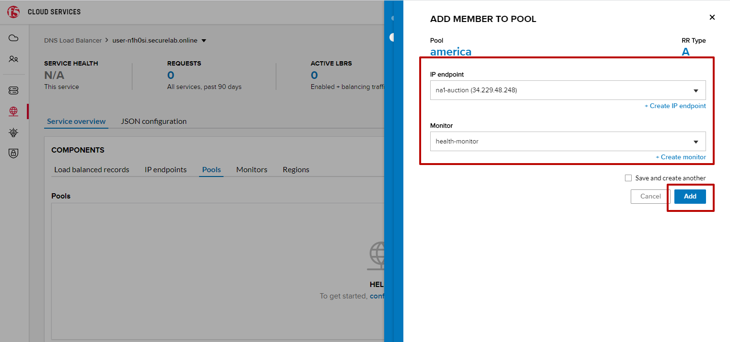Select the Pools tab
Screen dimensions: 730x342
[212, 170]
